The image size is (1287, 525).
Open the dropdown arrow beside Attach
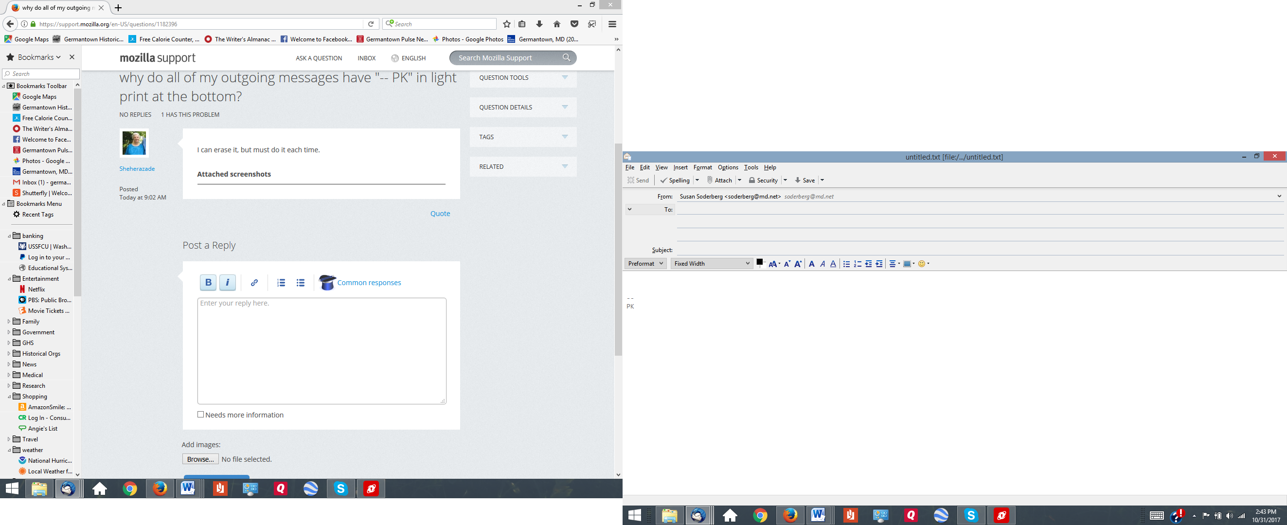pos(739,181)
